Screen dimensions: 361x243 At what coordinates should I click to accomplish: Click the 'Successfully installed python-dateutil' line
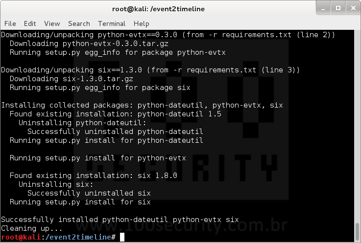point(120,220)
